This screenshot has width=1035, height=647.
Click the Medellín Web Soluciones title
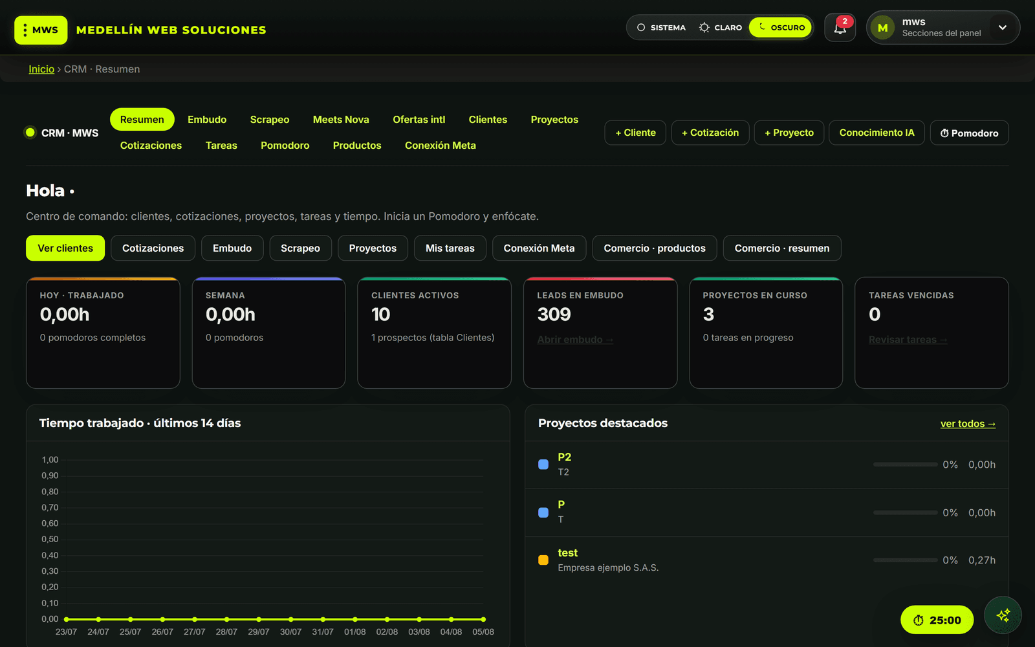[x=171, y=30]
